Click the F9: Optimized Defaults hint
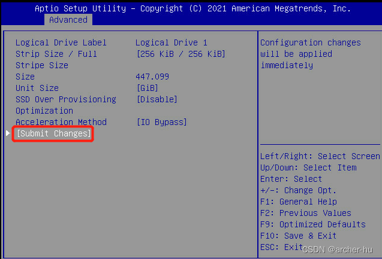 (313, 224)
